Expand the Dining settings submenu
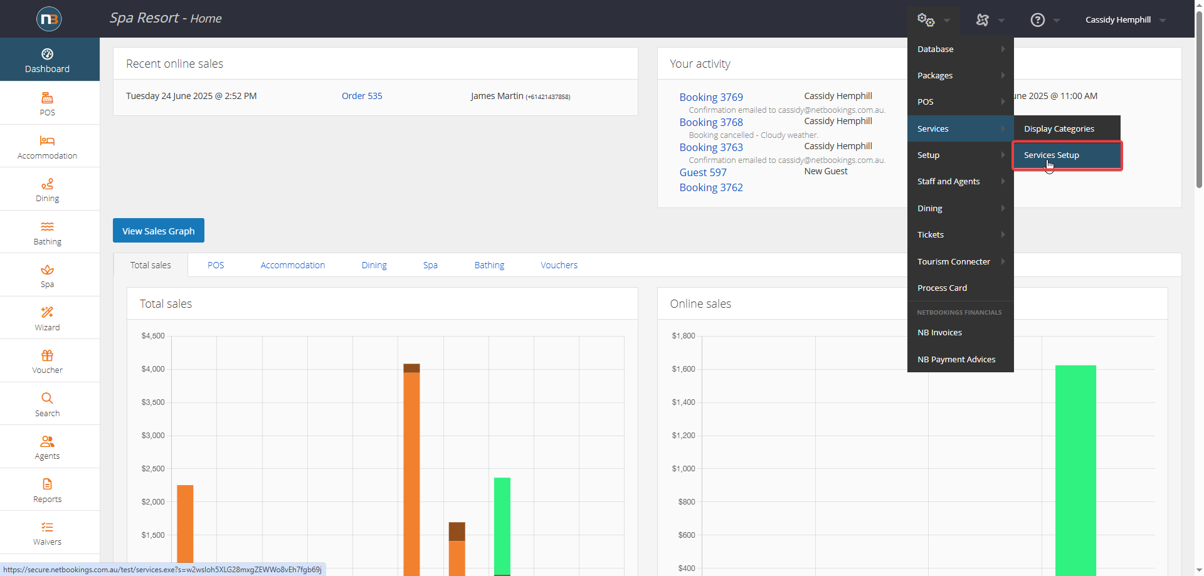The width and height of the screenshot is (1204, 576). [961, 208]
